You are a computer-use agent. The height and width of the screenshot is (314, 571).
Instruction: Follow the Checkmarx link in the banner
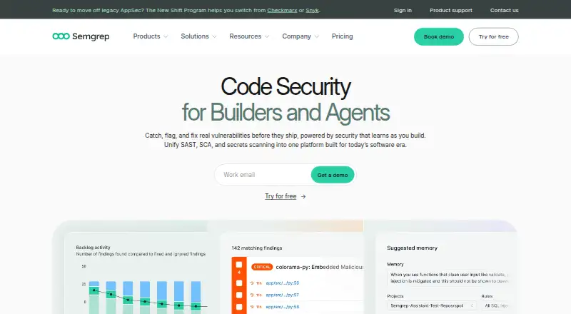pos(282,10)
